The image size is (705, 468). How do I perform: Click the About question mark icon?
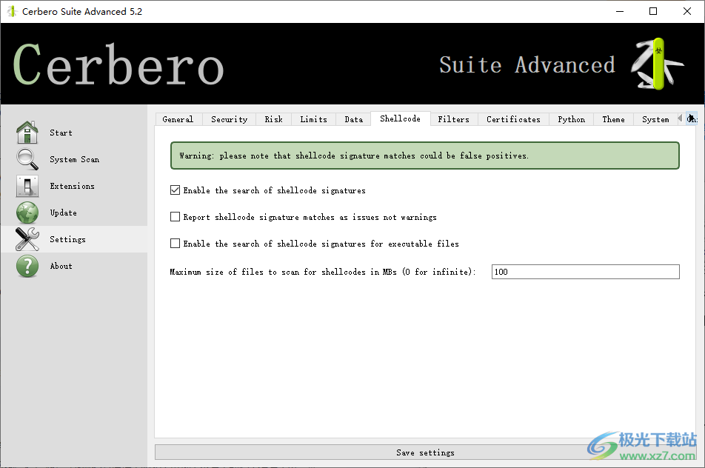point(27,266)
